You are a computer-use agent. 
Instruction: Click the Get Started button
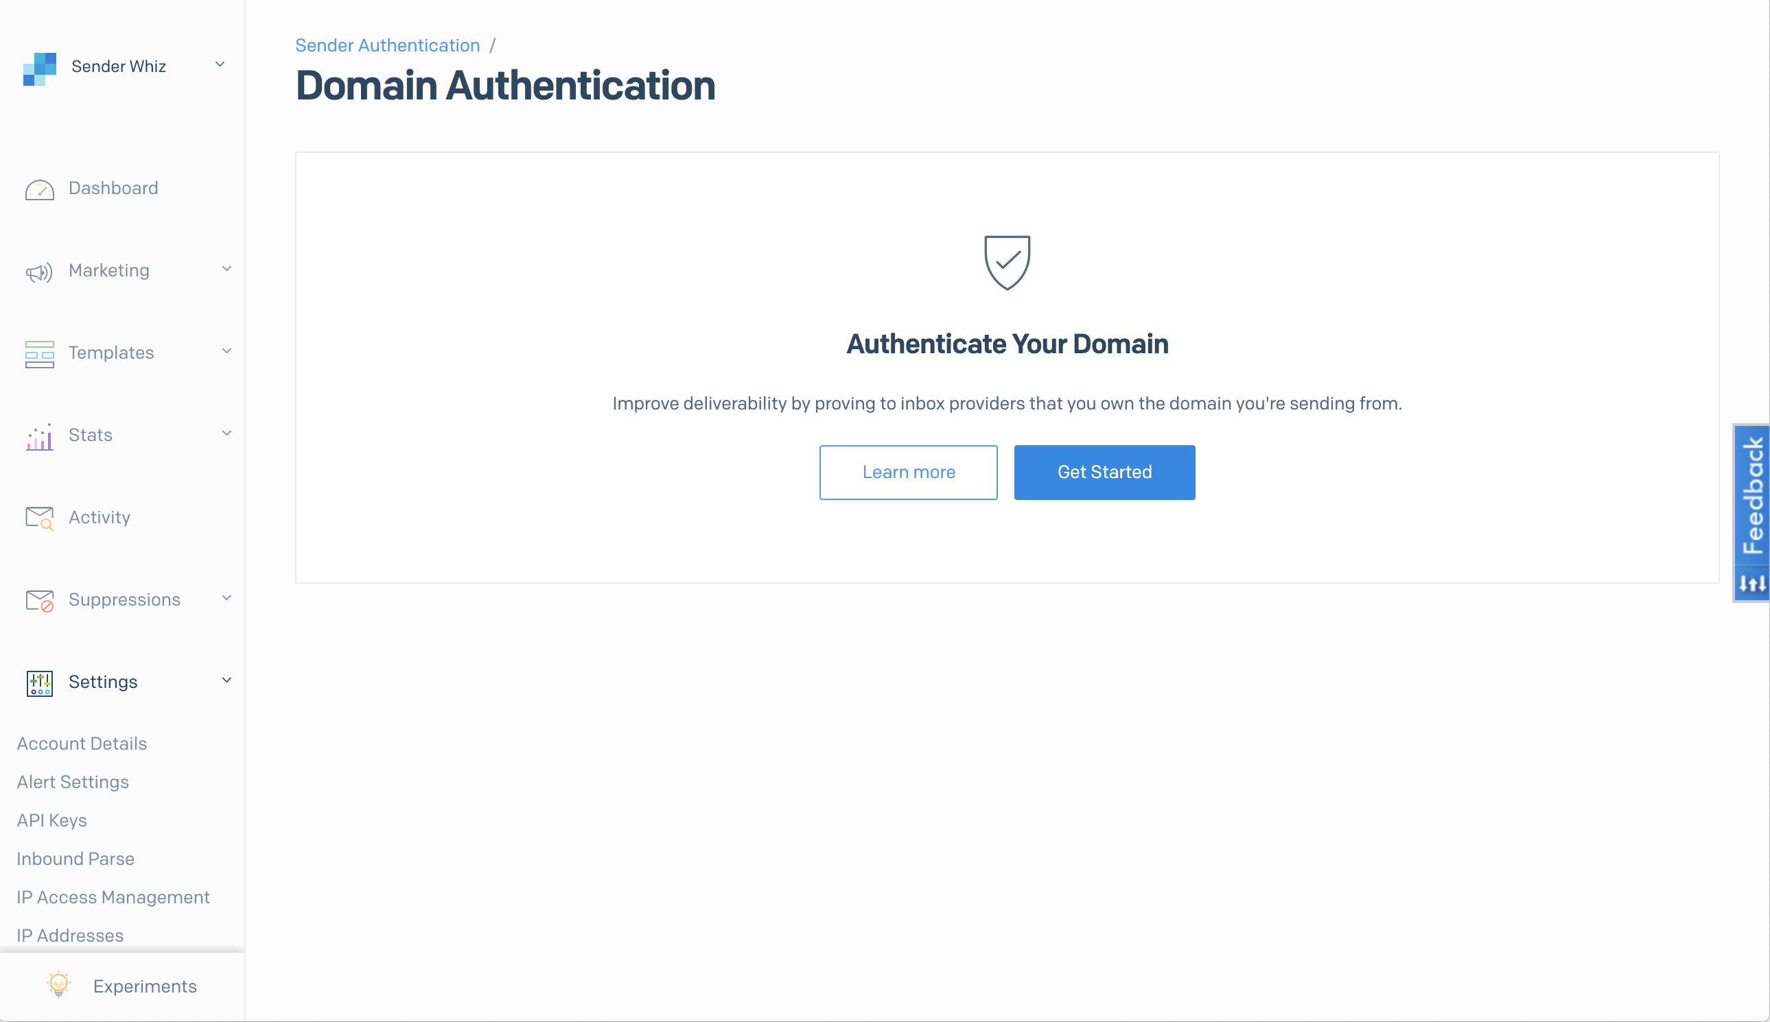click(1104, 472)
